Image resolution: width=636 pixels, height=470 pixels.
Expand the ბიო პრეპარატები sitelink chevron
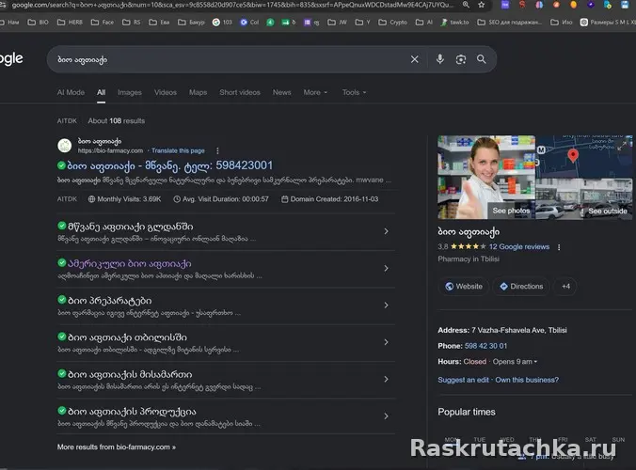(x=386, y=305)
